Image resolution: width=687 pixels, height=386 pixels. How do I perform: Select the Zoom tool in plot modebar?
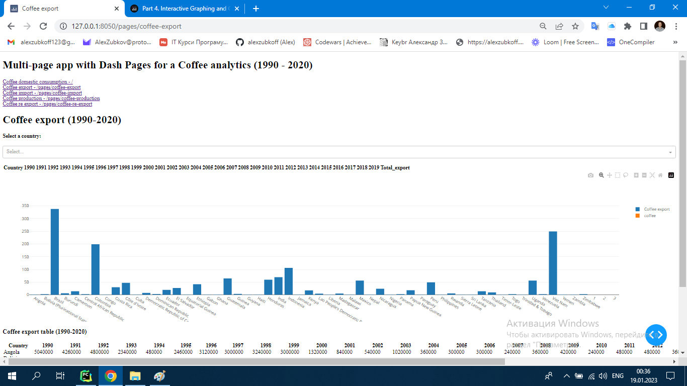tap(602, 175)
